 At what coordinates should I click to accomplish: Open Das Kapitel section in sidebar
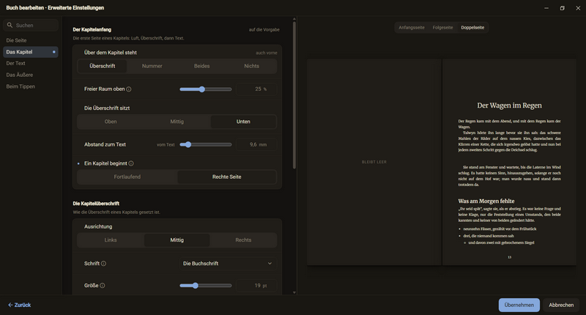[x=31, y=52]
